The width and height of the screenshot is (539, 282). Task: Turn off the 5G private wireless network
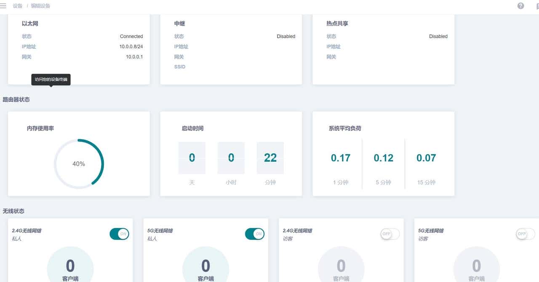click(254, 234)
